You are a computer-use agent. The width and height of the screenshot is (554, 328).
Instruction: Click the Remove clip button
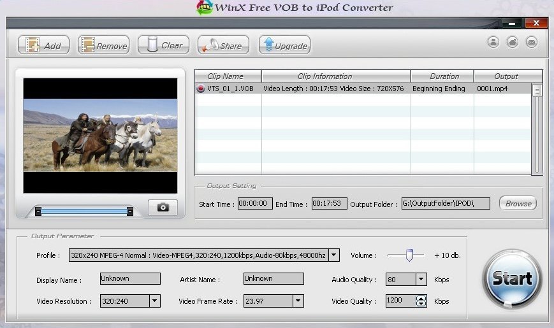click(x=103, y=45)
